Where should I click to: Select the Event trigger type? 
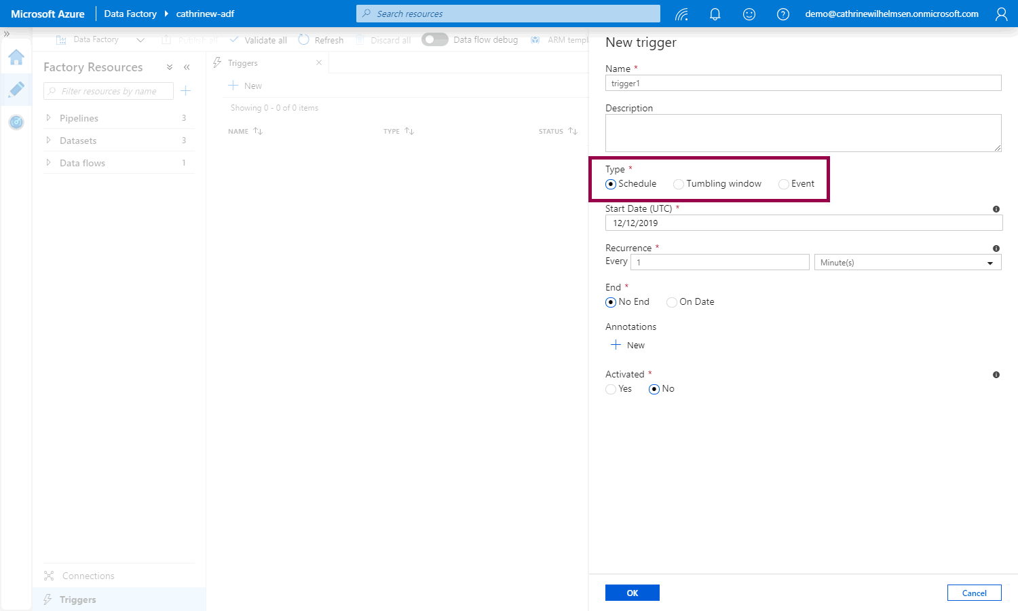[784, 184]
